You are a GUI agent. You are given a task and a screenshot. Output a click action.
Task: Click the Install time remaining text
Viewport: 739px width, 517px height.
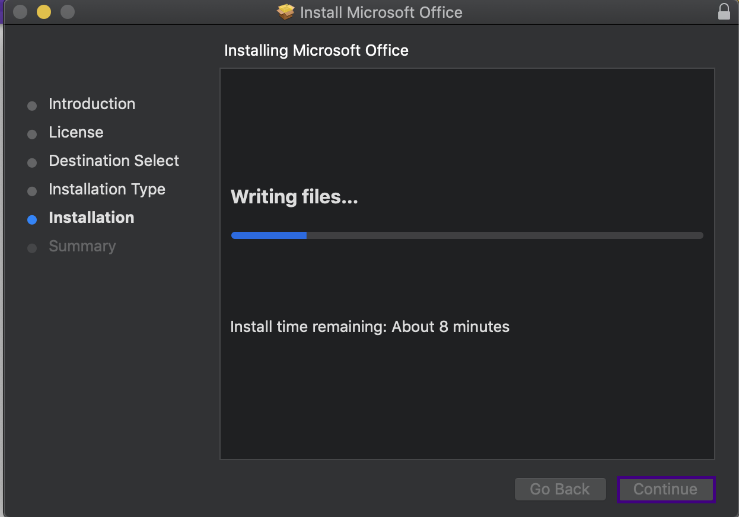(x=369, y=327)
